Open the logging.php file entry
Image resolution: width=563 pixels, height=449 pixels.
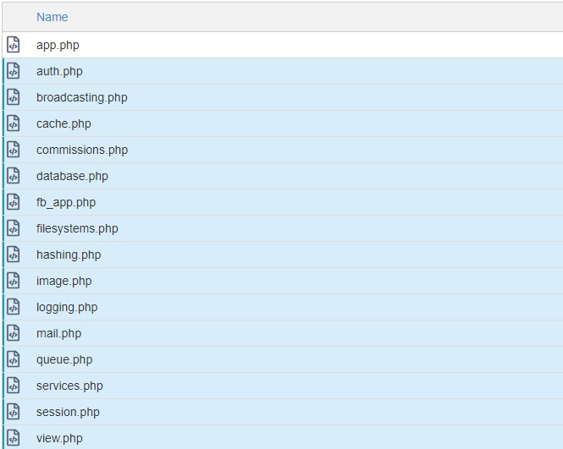tap(66, 307)
